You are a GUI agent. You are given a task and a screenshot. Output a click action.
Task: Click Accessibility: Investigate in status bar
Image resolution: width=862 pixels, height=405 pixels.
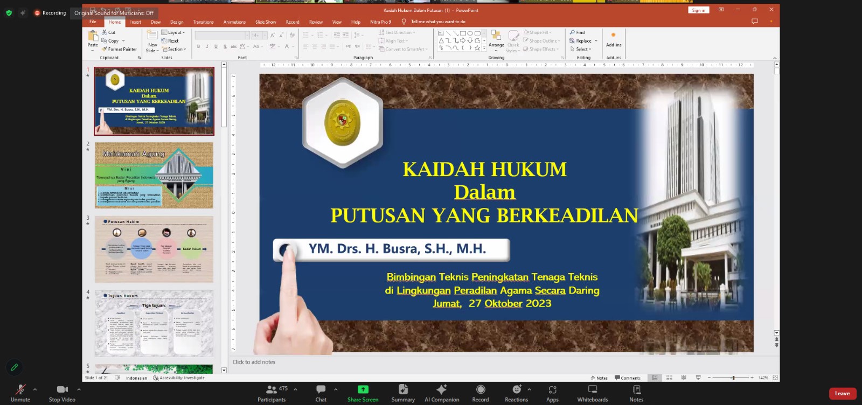click(179, 378)
